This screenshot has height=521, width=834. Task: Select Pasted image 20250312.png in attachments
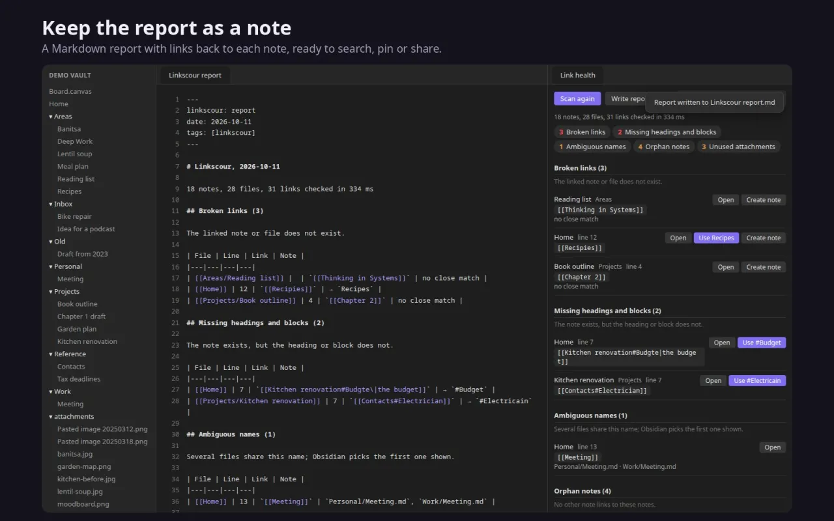click(102, 429)
